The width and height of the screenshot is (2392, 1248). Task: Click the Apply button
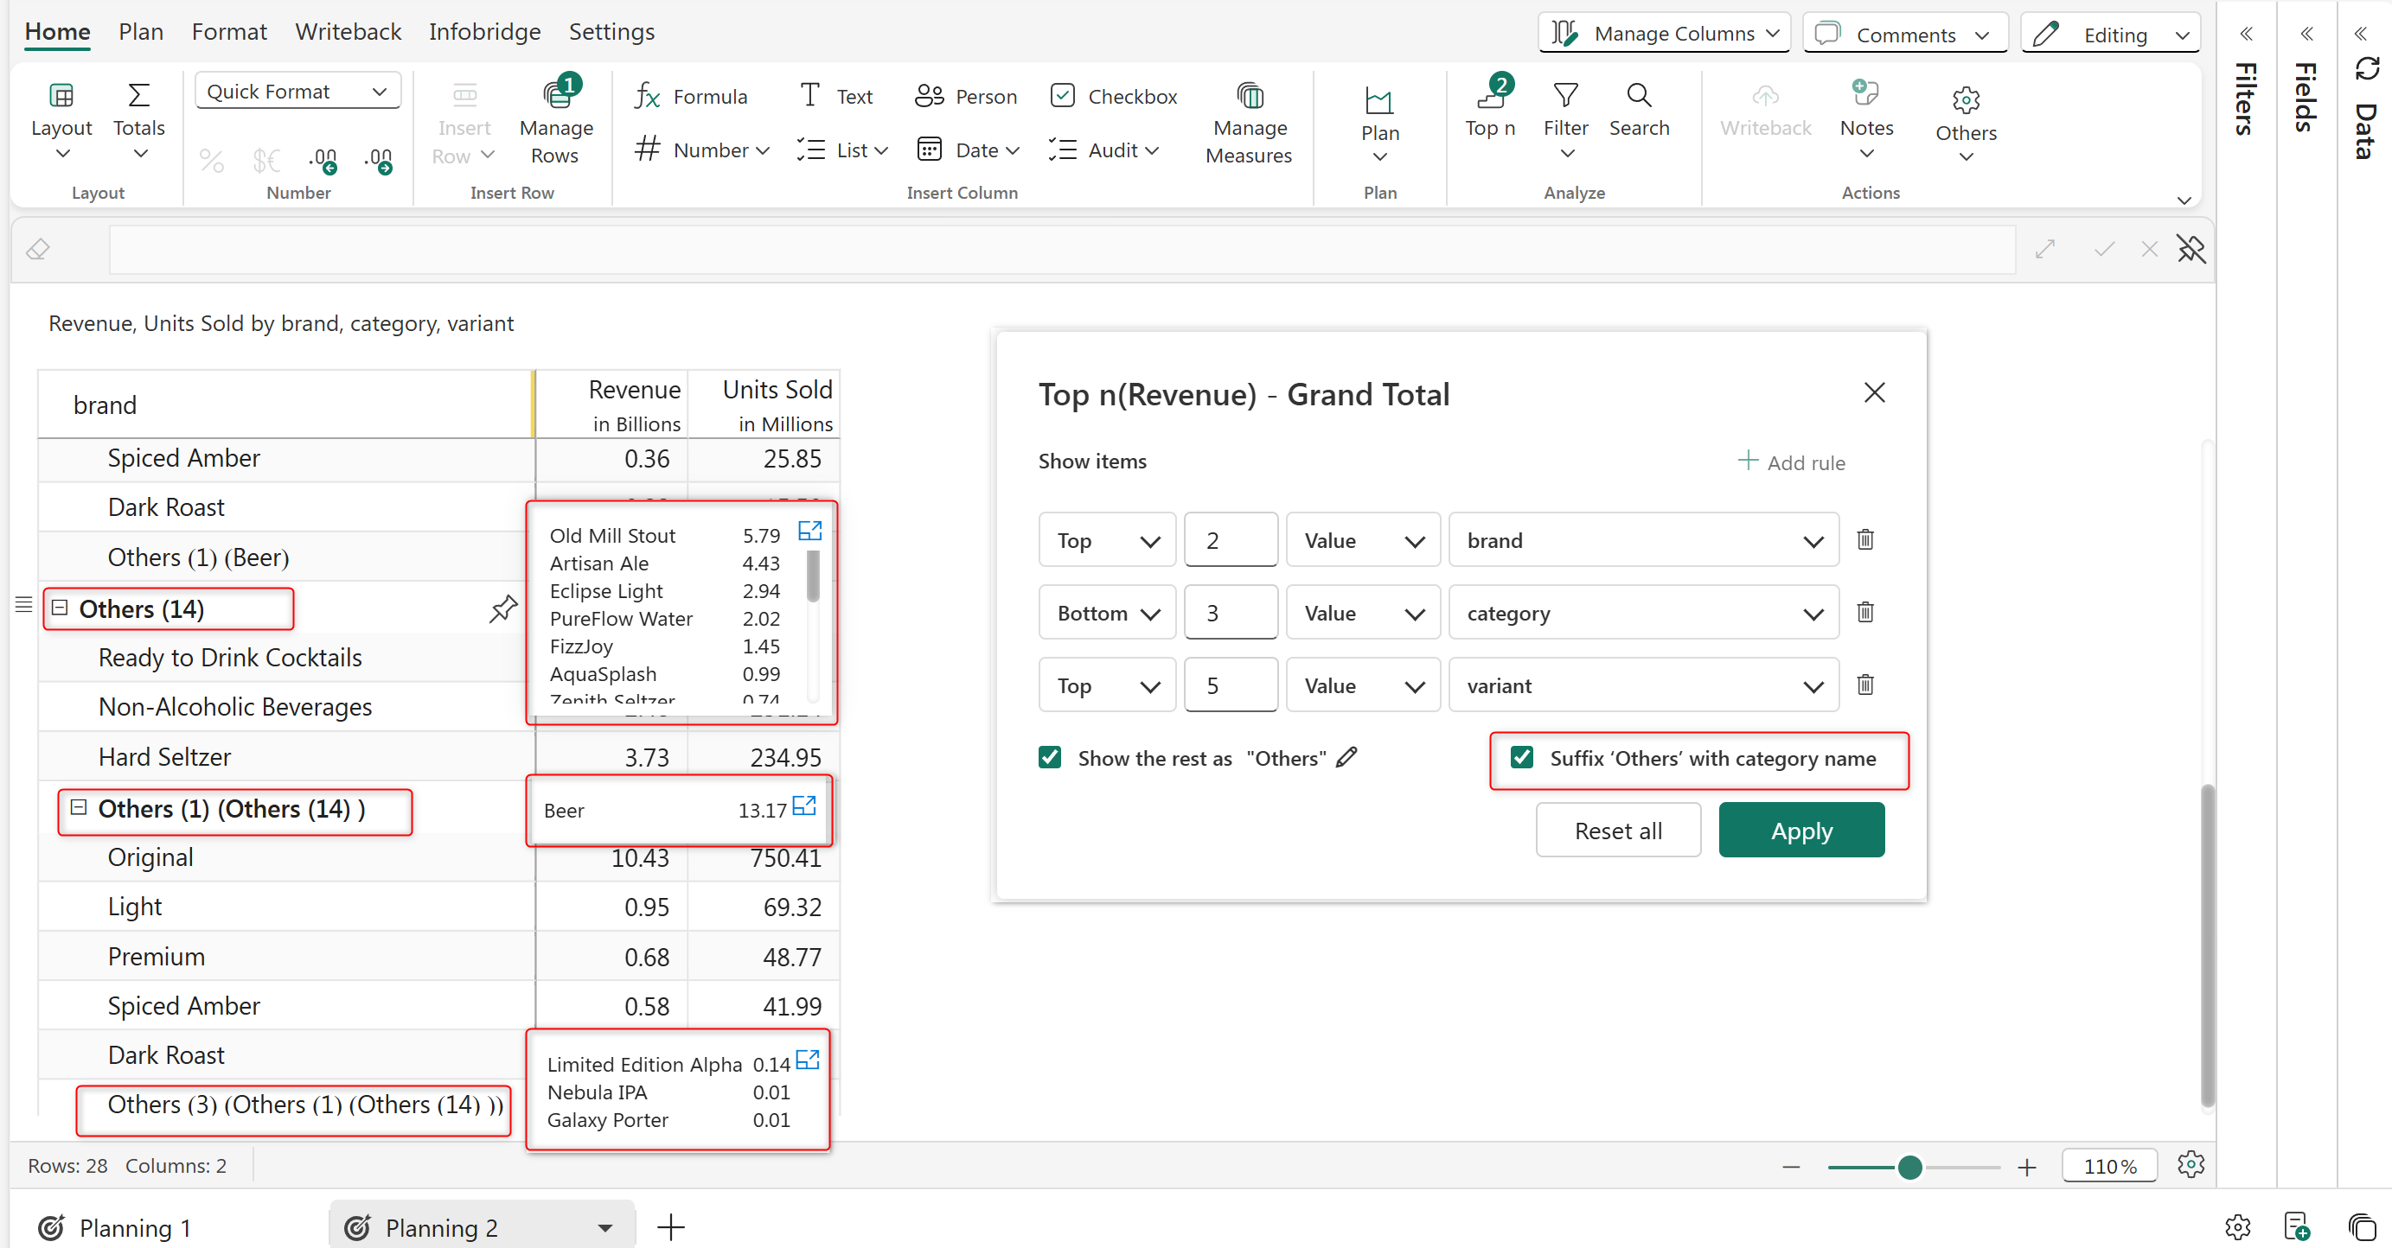pos(1800,831)
